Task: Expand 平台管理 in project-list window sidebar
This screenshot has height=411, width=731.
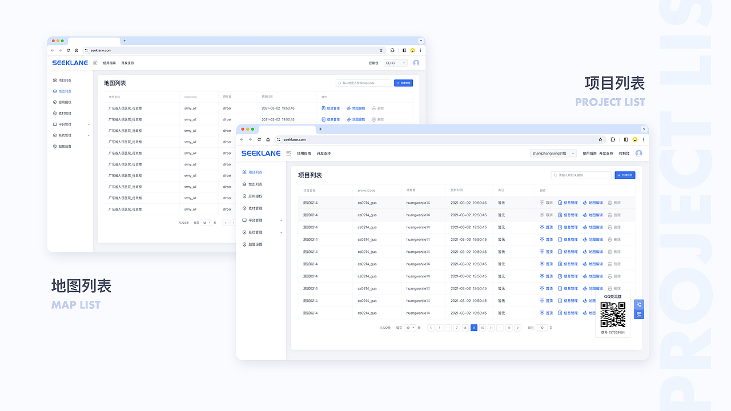Action: 281,220
